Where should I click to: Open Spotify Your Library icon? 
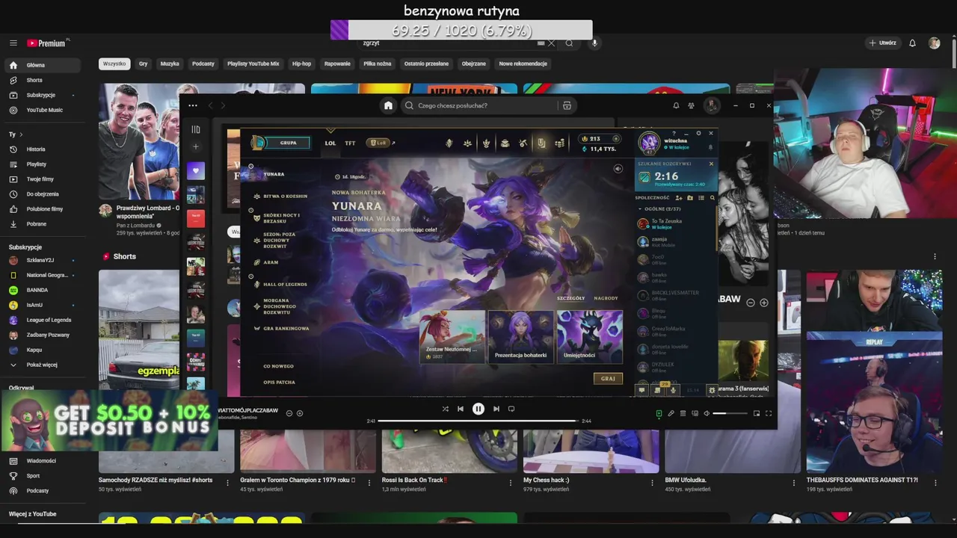(x=196, y=129)
